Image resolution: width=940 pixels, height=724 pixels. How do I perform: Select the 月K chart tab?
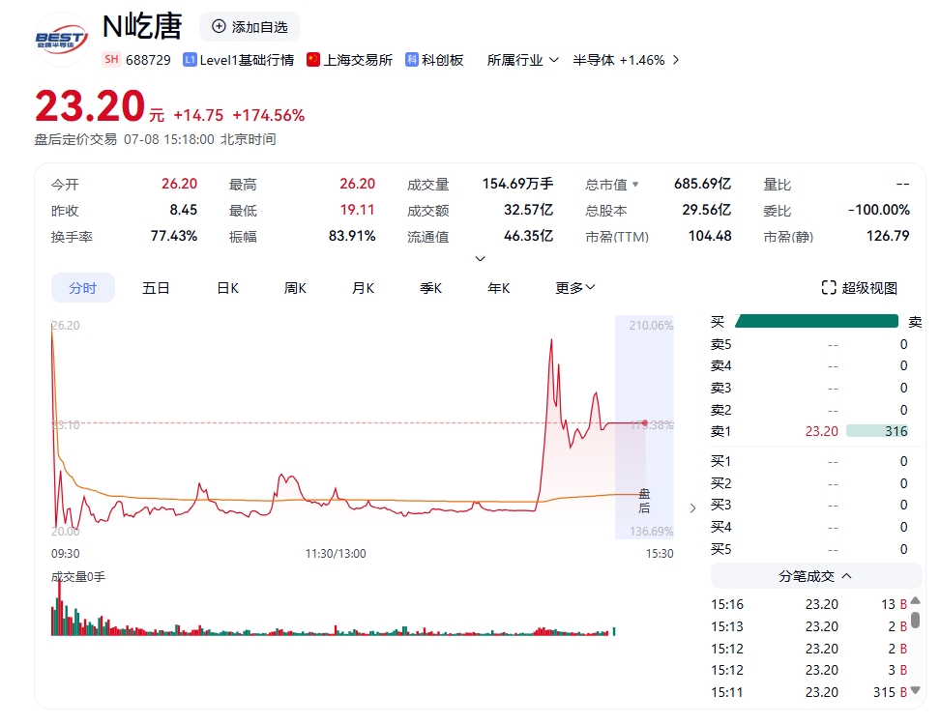tap(363, 288)
